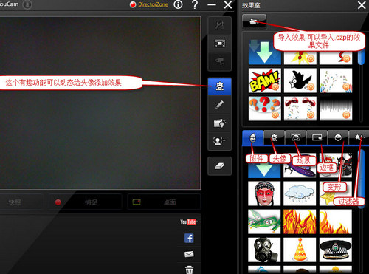Select the low flames gadget thumbnail
Screen dimensions: 369x274
pos(336,222)
